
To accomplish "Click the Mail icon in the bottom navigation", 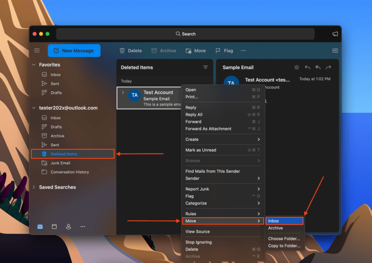I will (40, 227).
